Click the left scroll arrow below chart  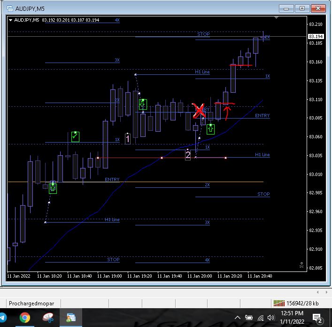317,292
